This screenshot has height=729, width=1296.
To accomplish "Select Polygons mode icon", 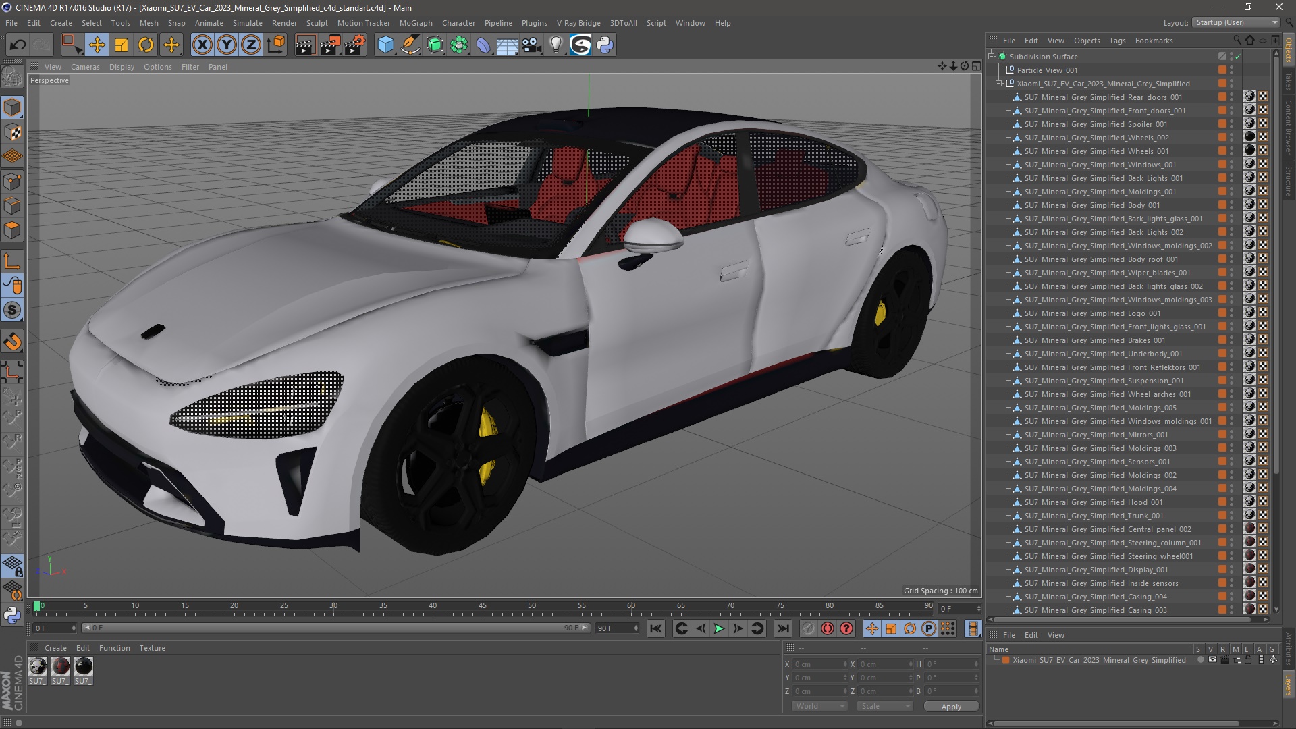I will pyautogui.click(x=12, y=230).
